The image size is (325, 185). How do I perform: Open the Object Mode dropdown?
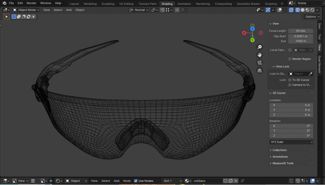pos(26,10)
